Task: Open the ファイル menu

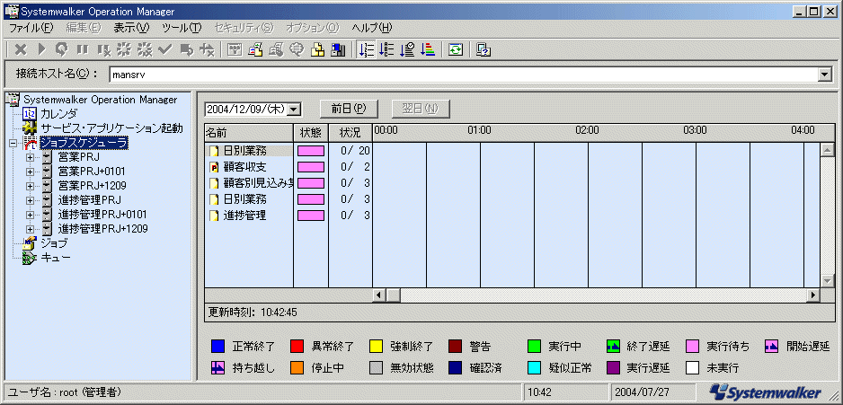Action: click(31, 28)
